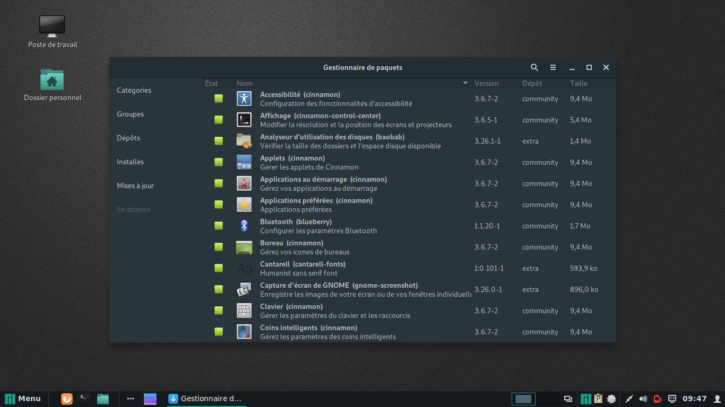Click version 1:0.101-1 of Cantarell

[489, 268]
